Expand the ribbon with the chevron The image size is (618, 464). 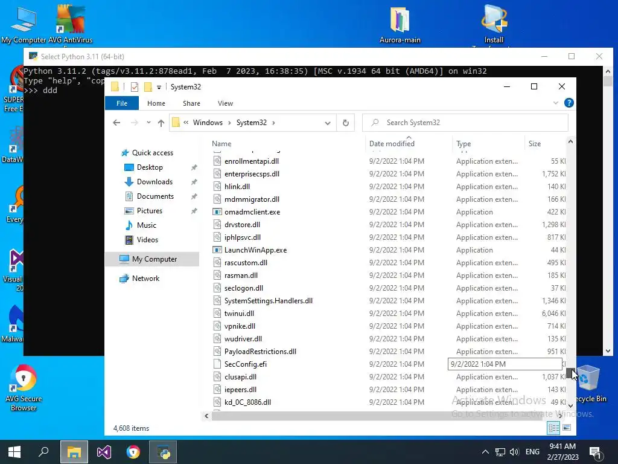(556, 103)
